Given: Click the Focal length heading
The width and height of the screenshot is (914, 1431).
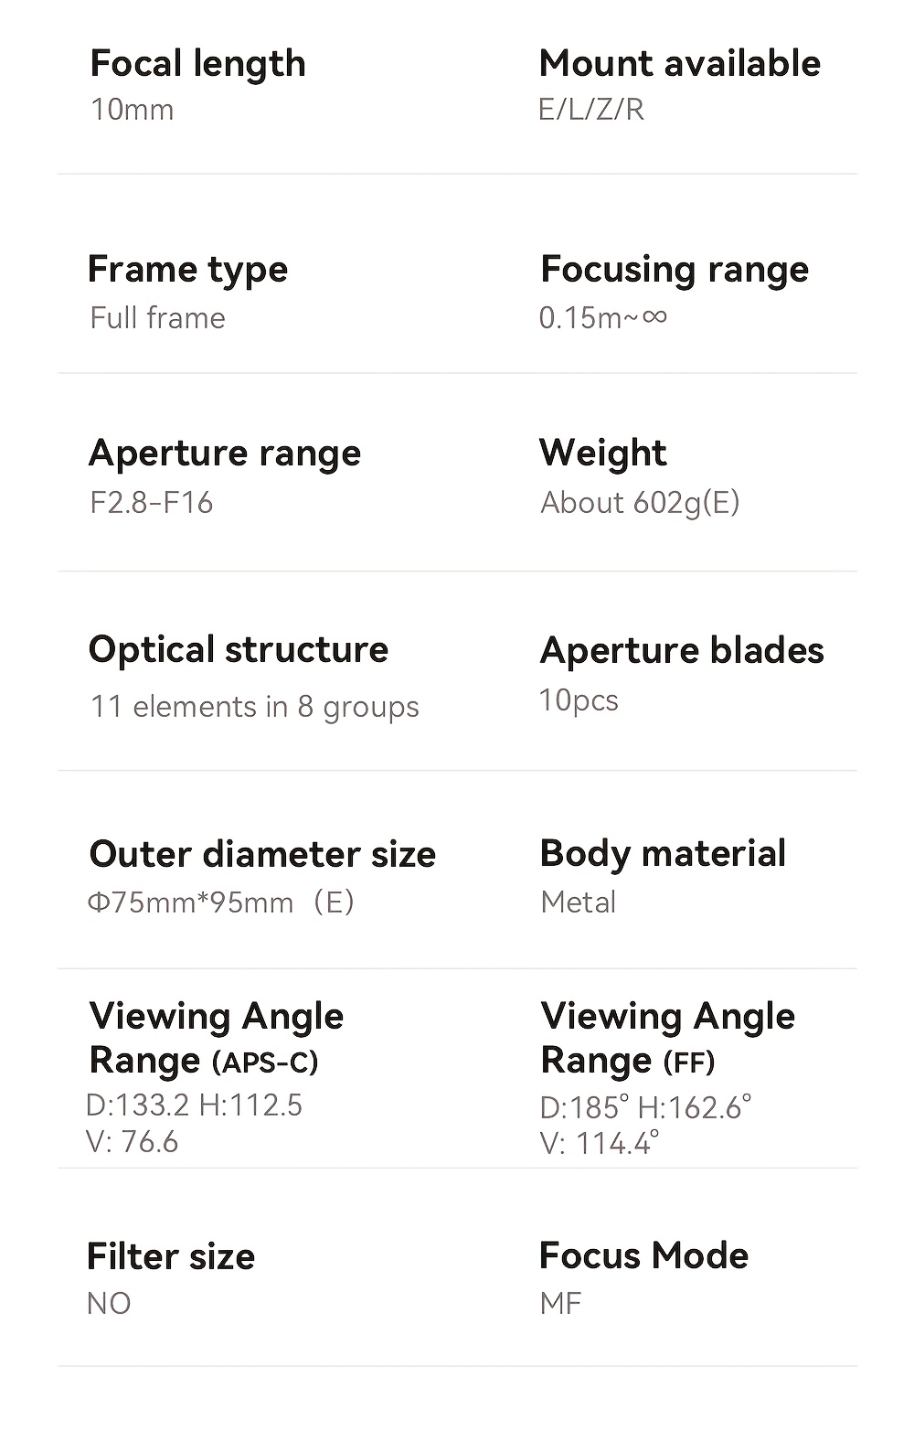Looking at the screenshot, I should click(x=197, y=65).
